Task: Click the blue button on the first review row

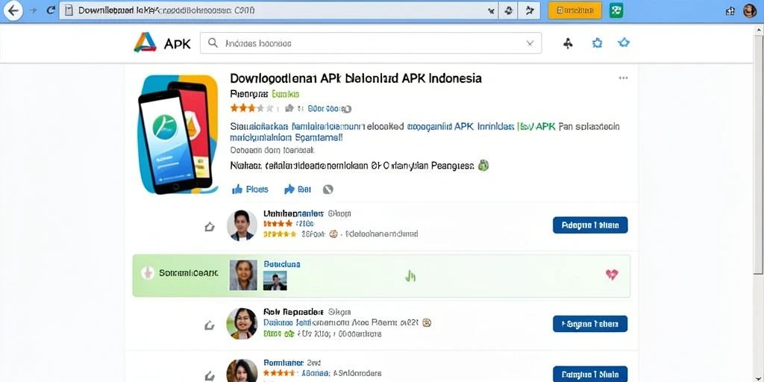Action: tap(590, 225)
